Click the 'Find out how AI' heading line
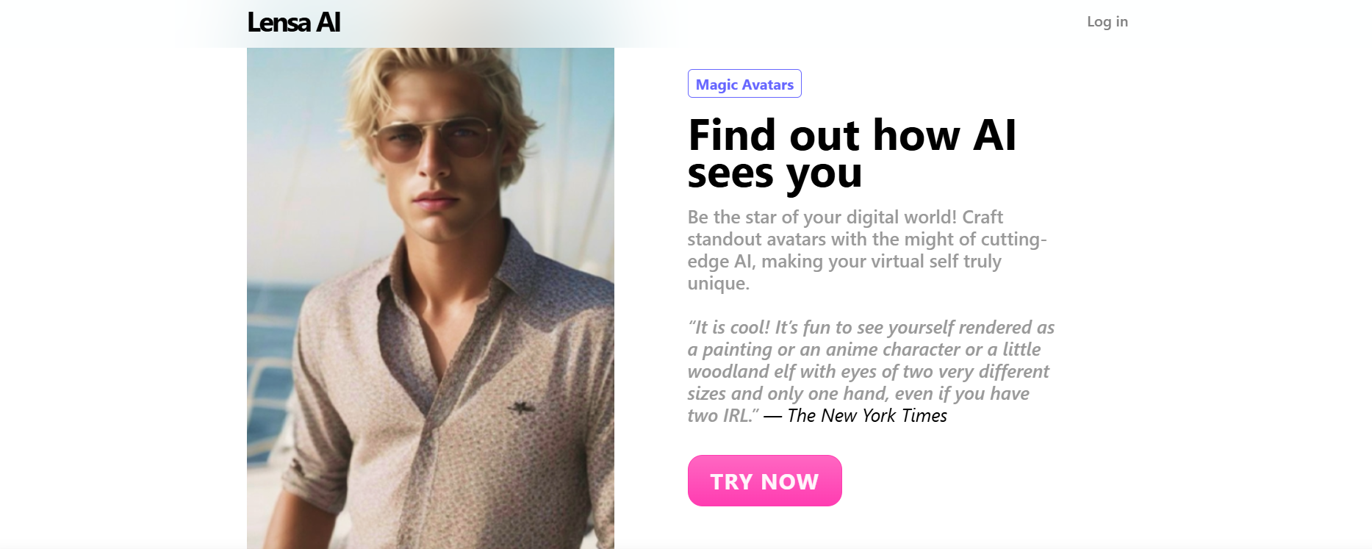 click(852, 135)
